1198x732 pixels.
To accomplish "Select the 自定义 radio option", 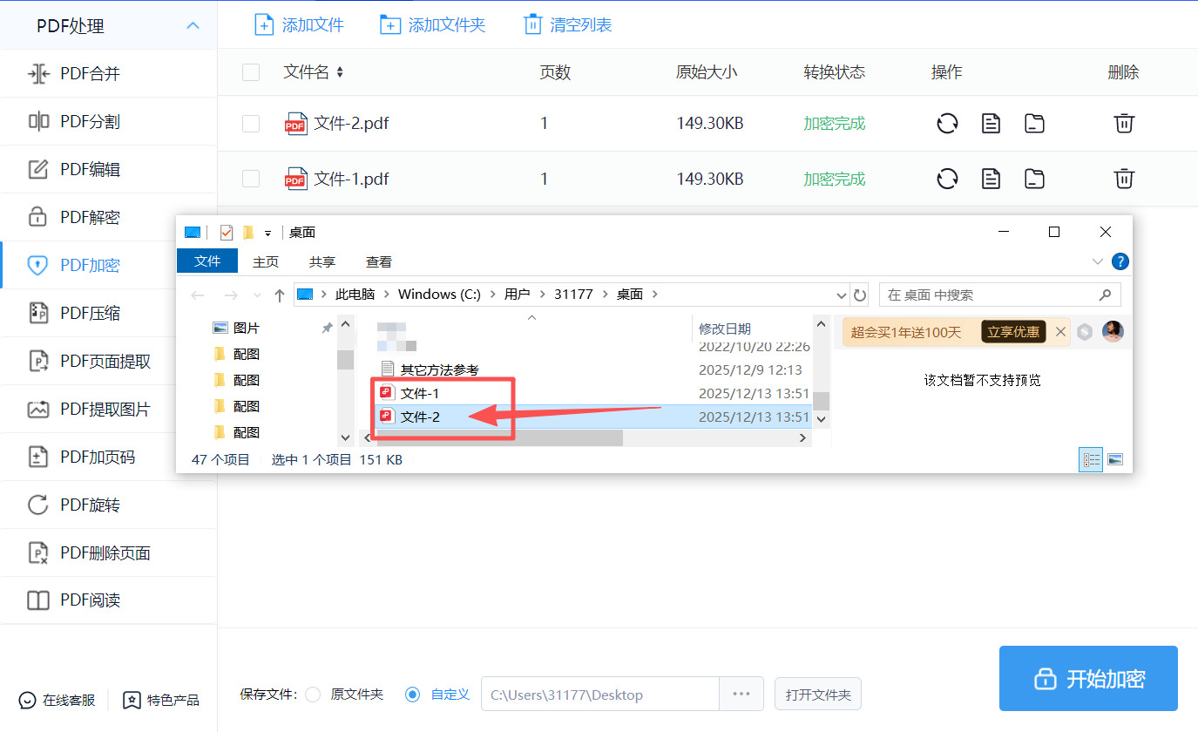I will coord(413,695).
